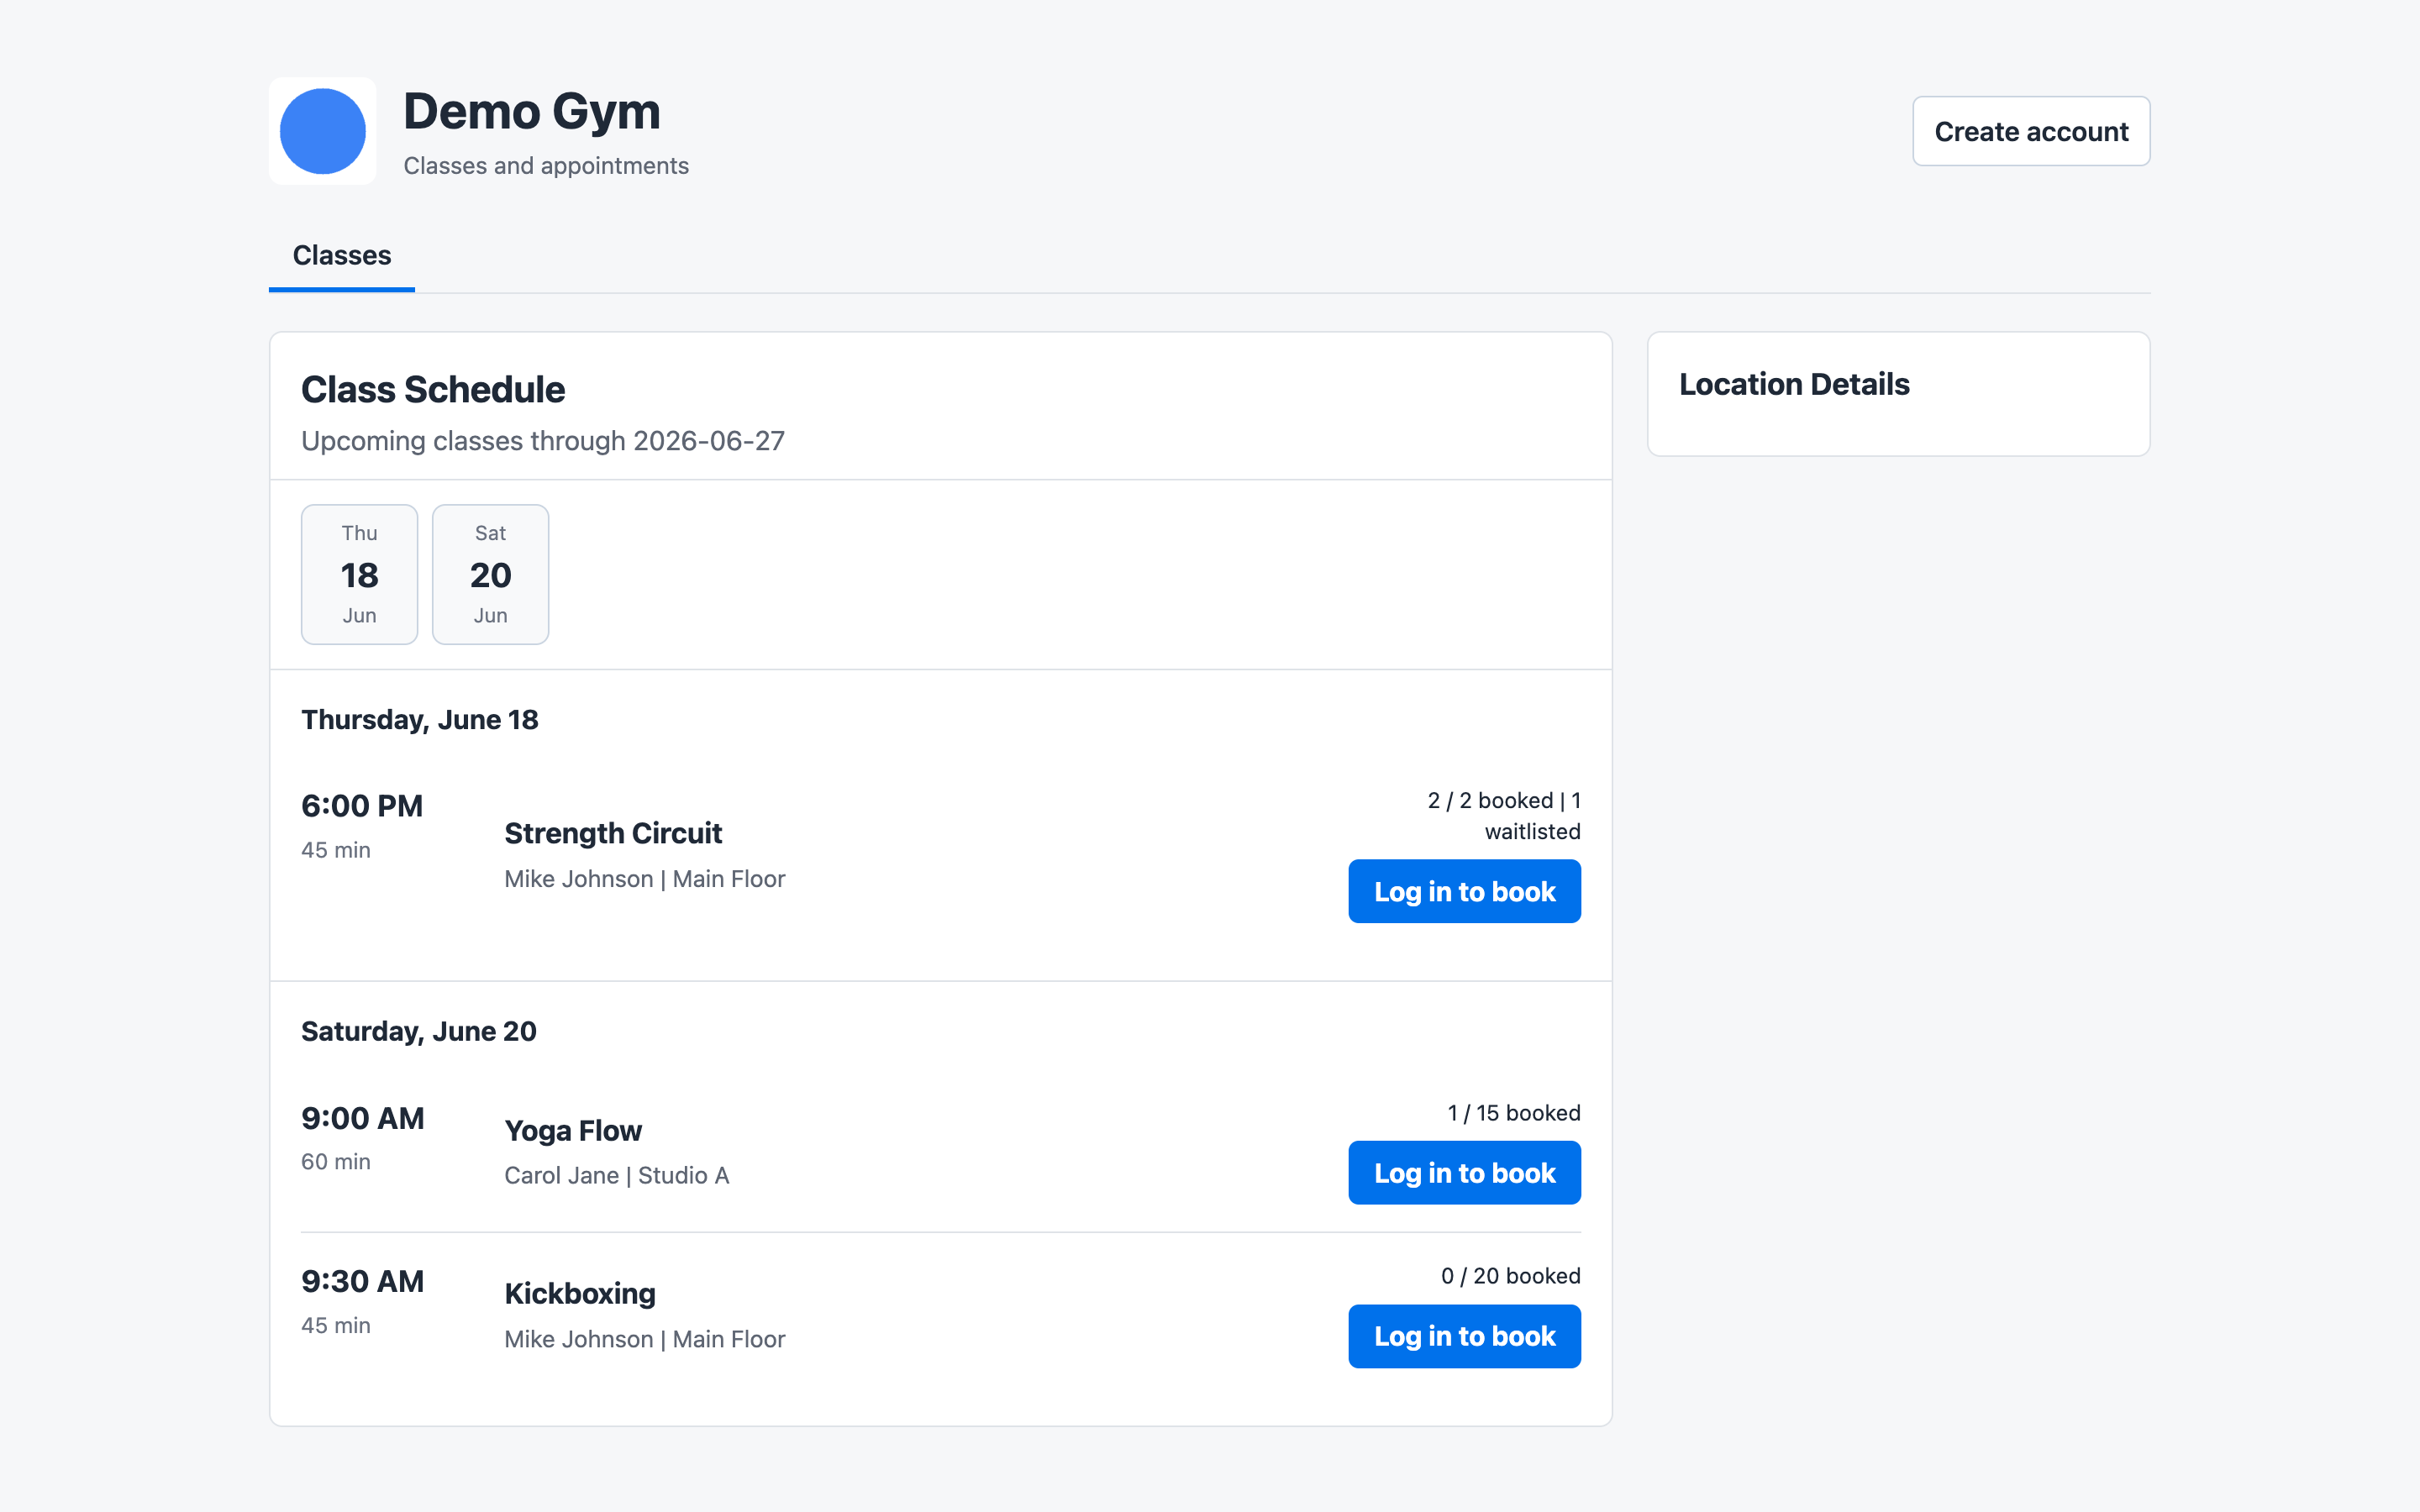Viewport: 2420px width, 1512px height.
Task: Select the Sat 20 Jun date card
Action: [x=490, y=574]
